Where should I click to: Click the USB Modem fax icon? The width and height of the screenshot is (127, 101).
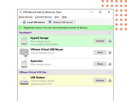(x=24, y=81)
